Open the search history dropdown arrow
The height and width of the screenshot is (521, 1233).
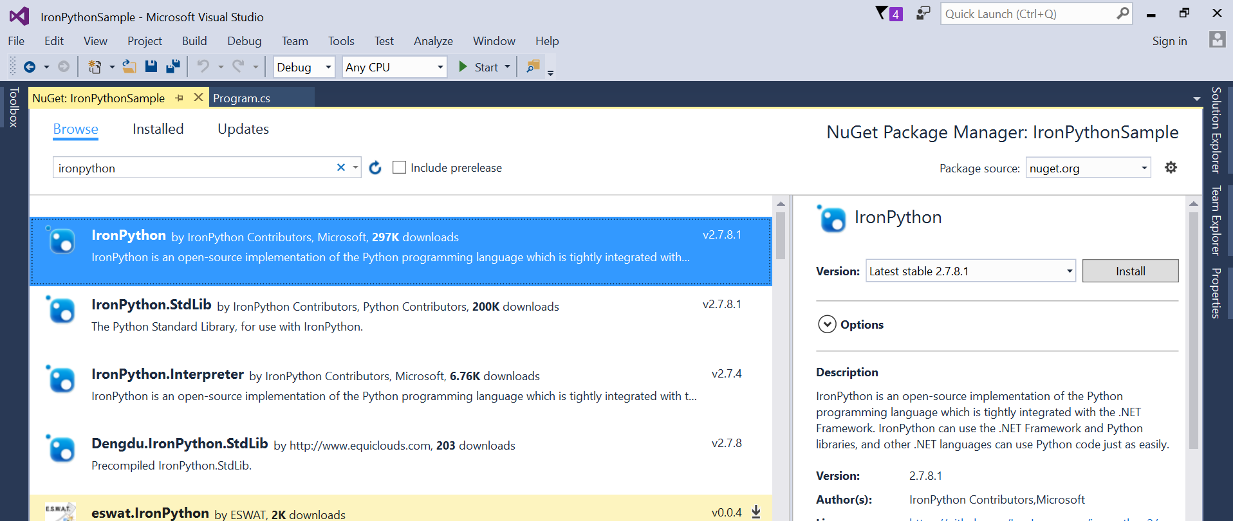(355, 167)
